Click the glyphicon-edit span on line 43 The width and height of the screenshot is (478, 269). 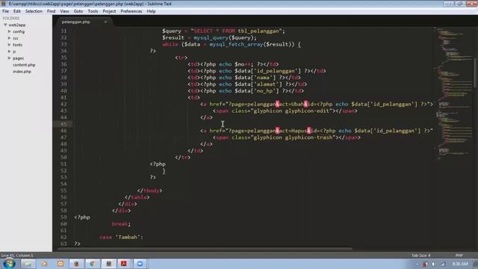click(x=285, y=111)
